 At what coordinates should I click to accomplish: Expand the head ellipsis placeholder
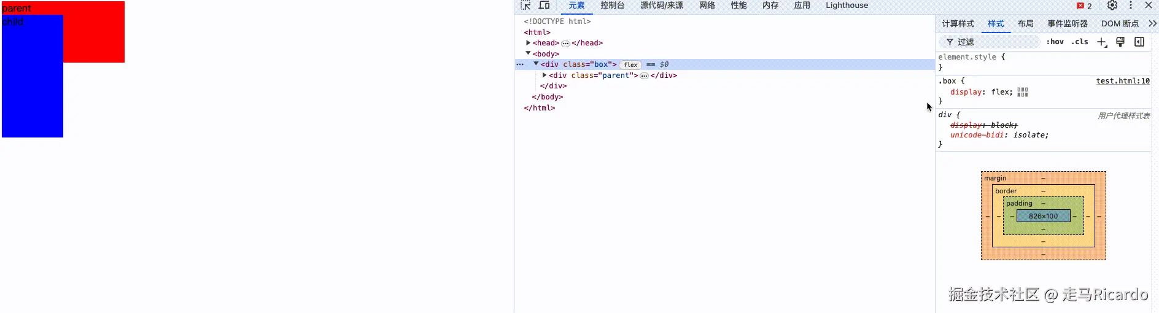(x=565, y=44)
